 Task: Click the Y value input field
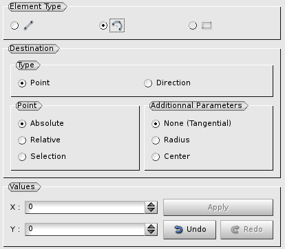click(85, 229)
